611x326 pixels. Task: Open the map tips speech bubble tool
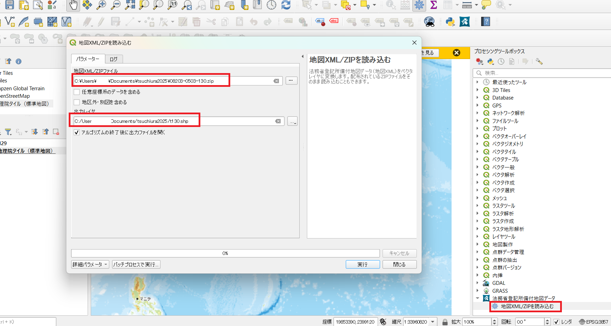[486, 5]
